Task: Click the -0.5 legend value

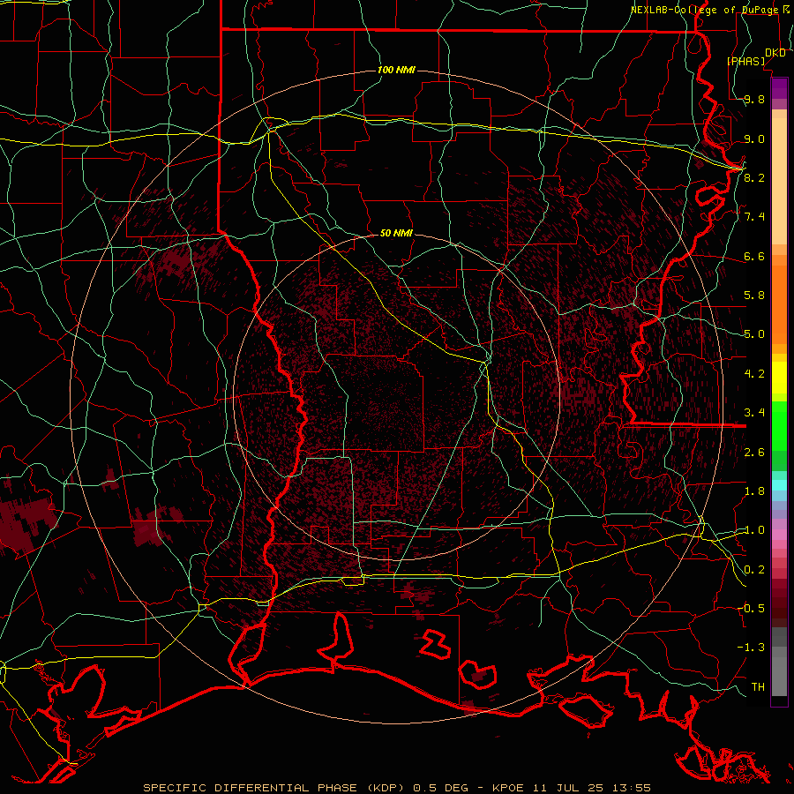Action: tap(751, 609)
